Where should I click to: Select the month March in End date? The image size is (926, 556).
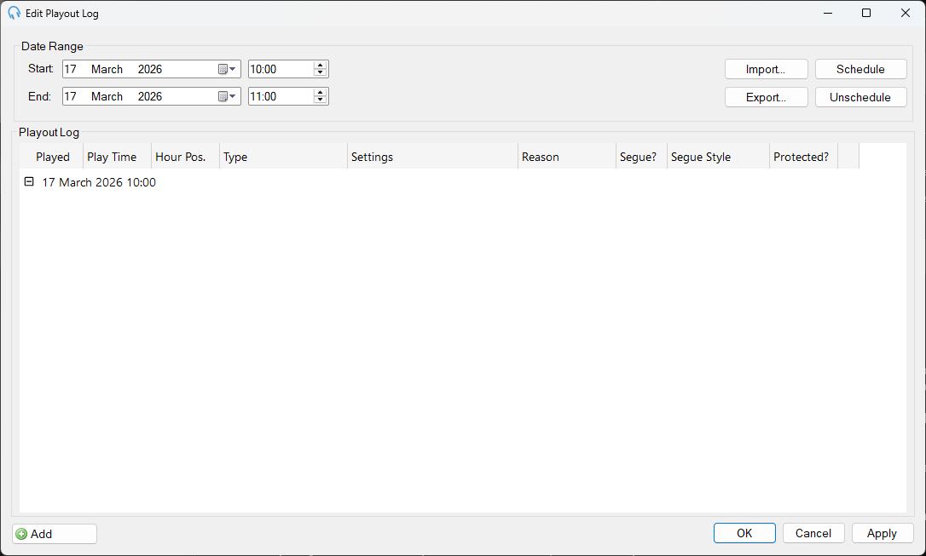pos(107,96)
